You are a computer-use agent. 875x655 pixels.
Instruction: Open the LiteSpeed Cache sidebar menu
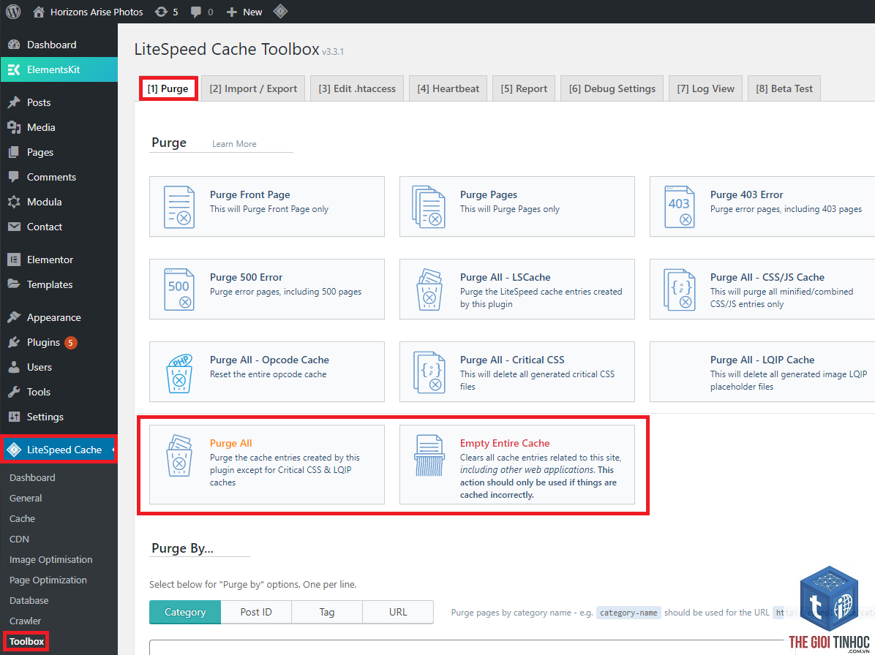(59, 450)
